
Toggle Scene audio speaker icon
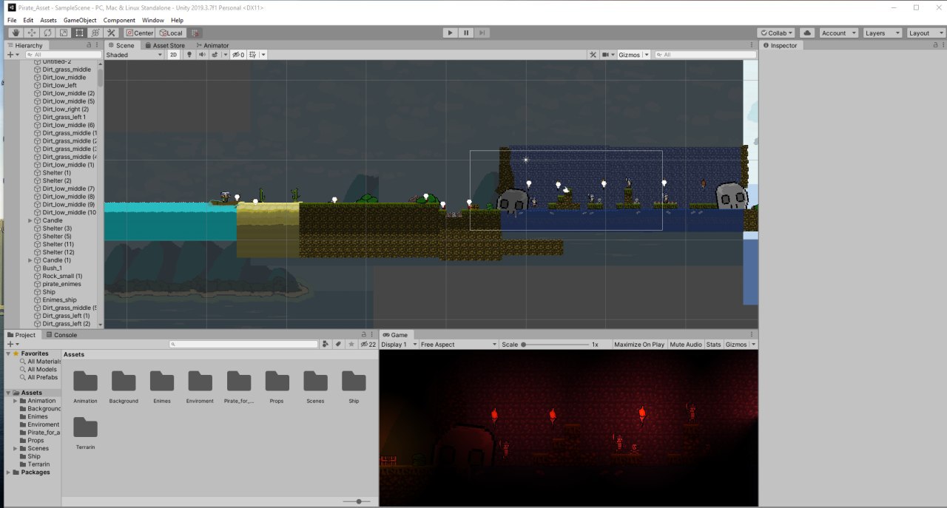point(202,55)
